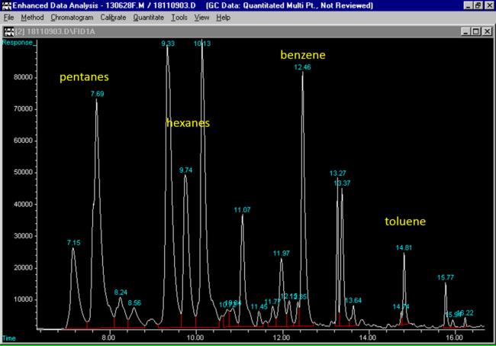The height and width of the screenshot is (346, 496).
Task: Minimize the FID1A chromatogram child window
Action: (x=463, y=31)
